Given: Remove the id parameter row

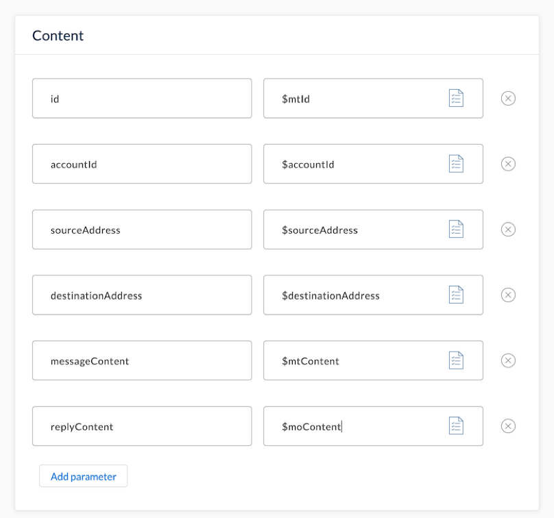Looking at the screenshot, I should click(x=508, y=98).
